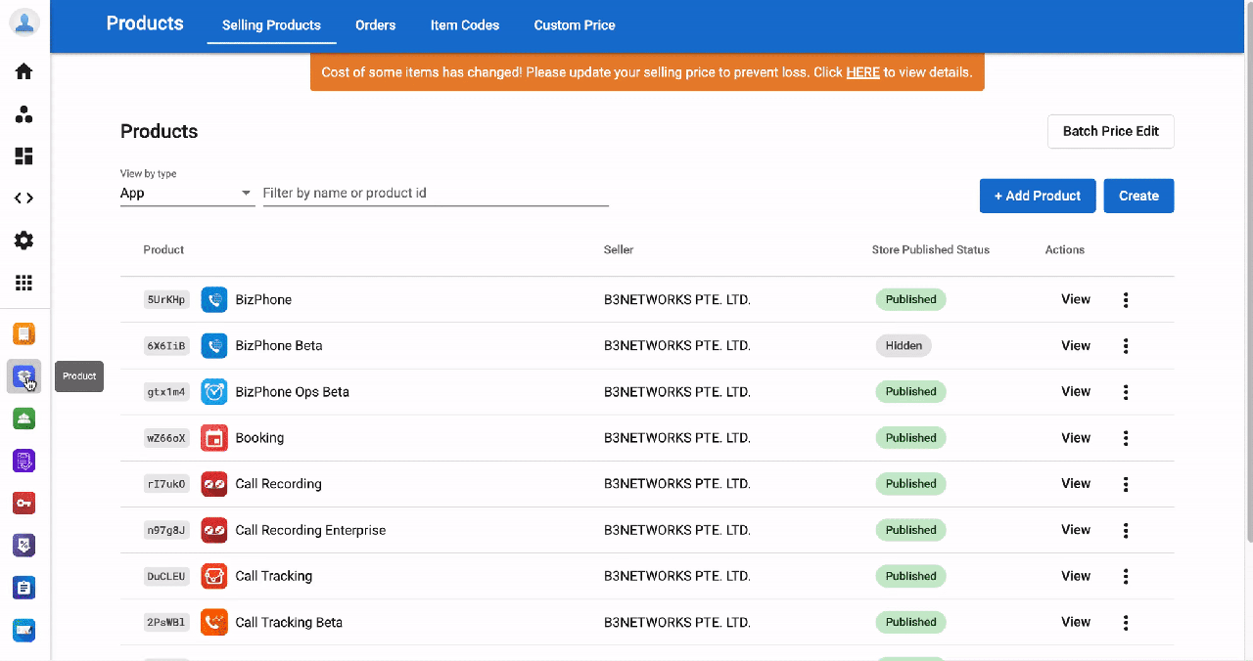Click the gtx1m4 product ID chip
Image resolution: width=1253 pixels, height=661 pixels.
point(166,391)
